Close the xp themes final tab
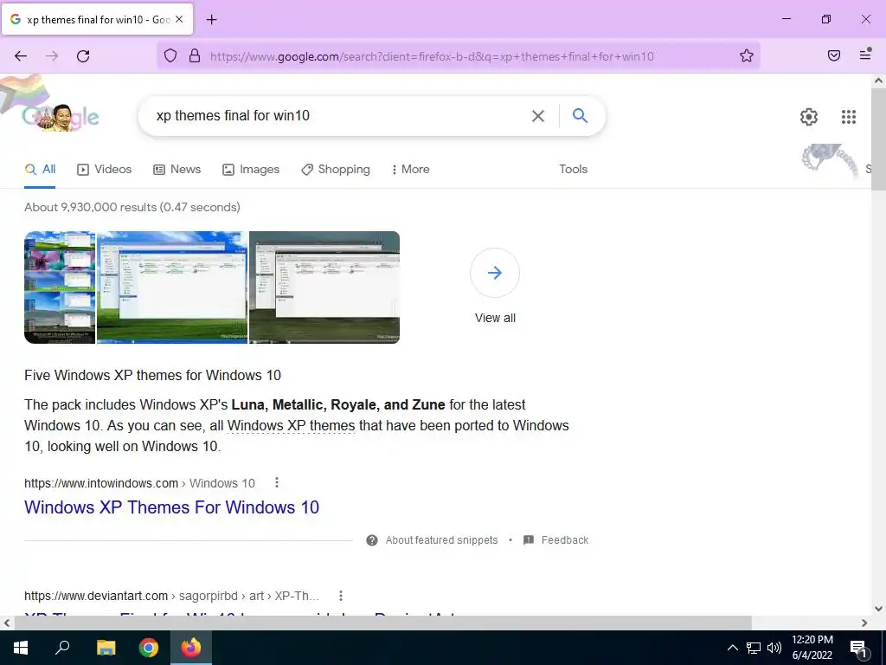This screenshot has width=886, height=665. point(179,19)
